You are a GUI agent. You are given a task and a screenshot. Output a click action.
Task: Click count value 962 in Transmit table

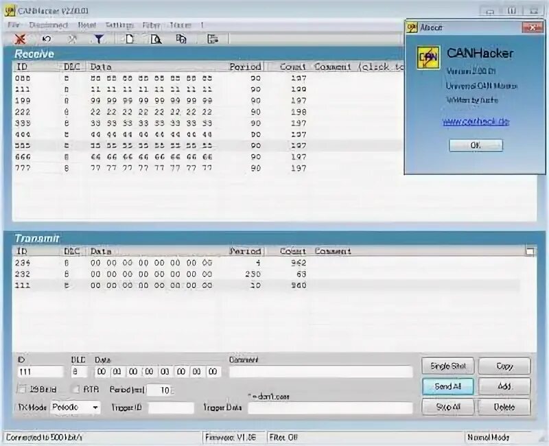[299, 263]
